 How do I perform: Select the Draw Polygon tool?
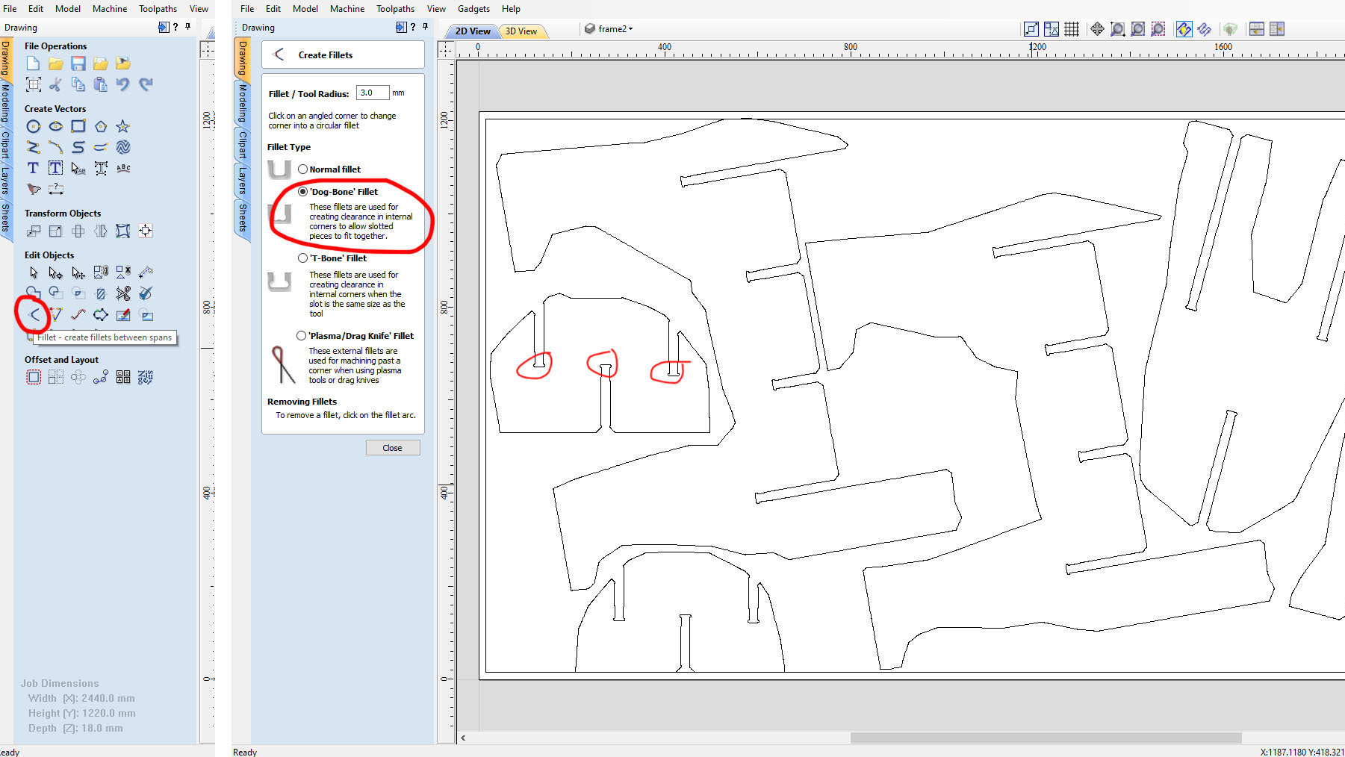click(x=100, y=126)
